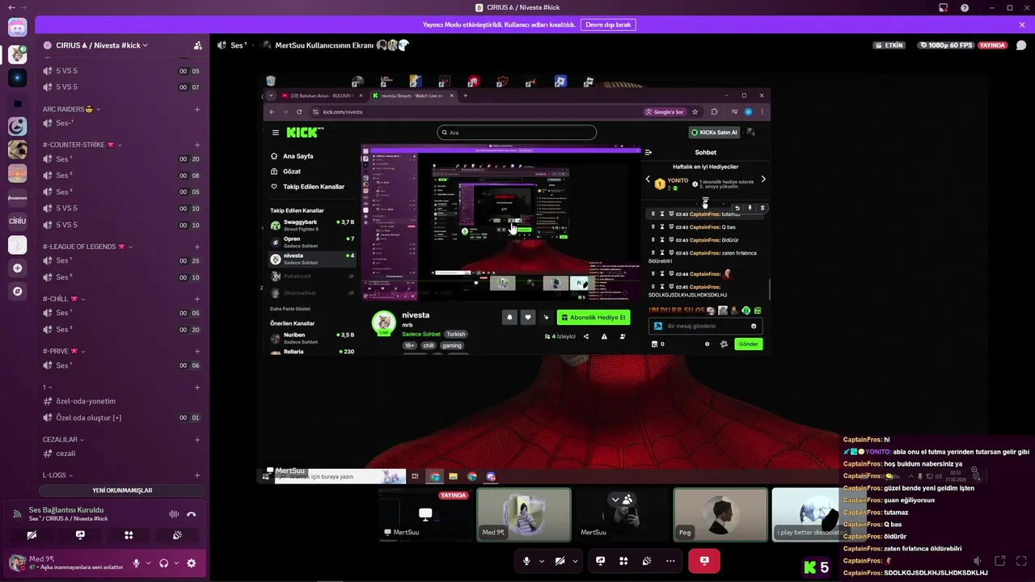Mute microphone in user panel

click(x=137, y=563)
